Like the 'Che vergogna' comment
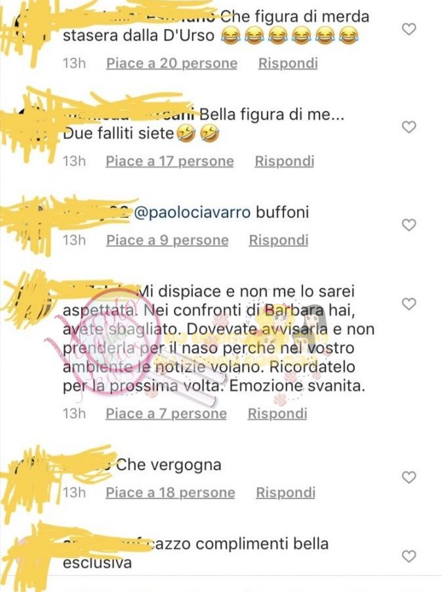This screenshot has height=592, width=442. tap(409, 478)
